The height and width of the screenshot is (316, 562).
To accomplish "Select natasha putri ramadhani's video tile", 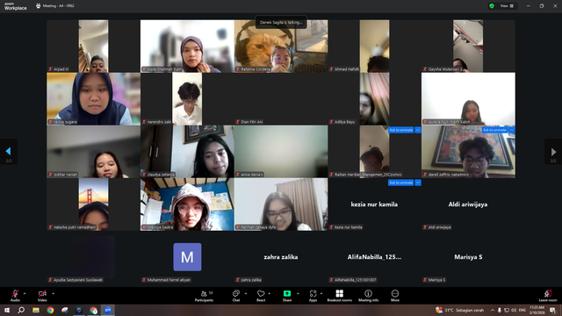I will coord(94,205).
